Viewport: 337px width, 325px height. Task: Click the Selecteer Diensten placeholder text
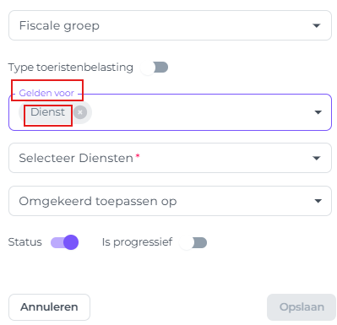pos(76,158)
